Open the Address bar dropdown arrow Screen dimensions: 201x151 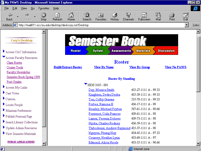187,25
